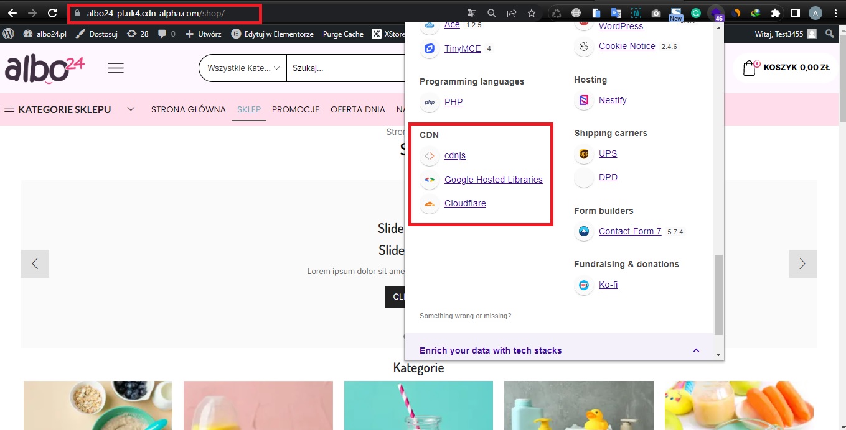Image resolution: width=846 pixels, height=430 pixels.
Task: Click the Ko-fi logo icon
Action: coord(583,285)
